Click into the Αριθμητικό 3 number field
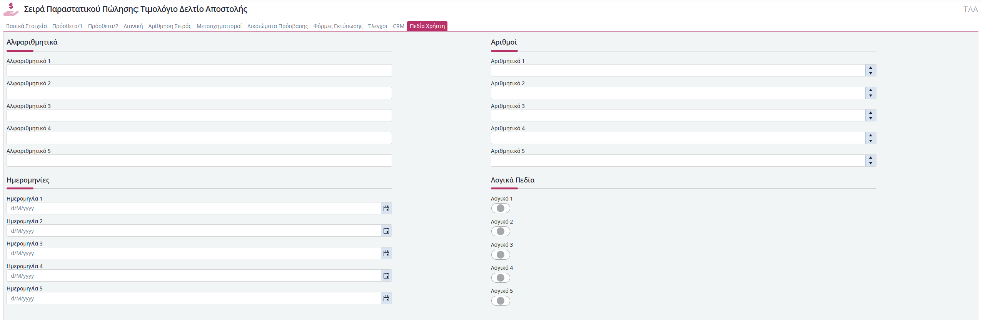Viewport: 983px width, 320px height. [x=678, y=115]
